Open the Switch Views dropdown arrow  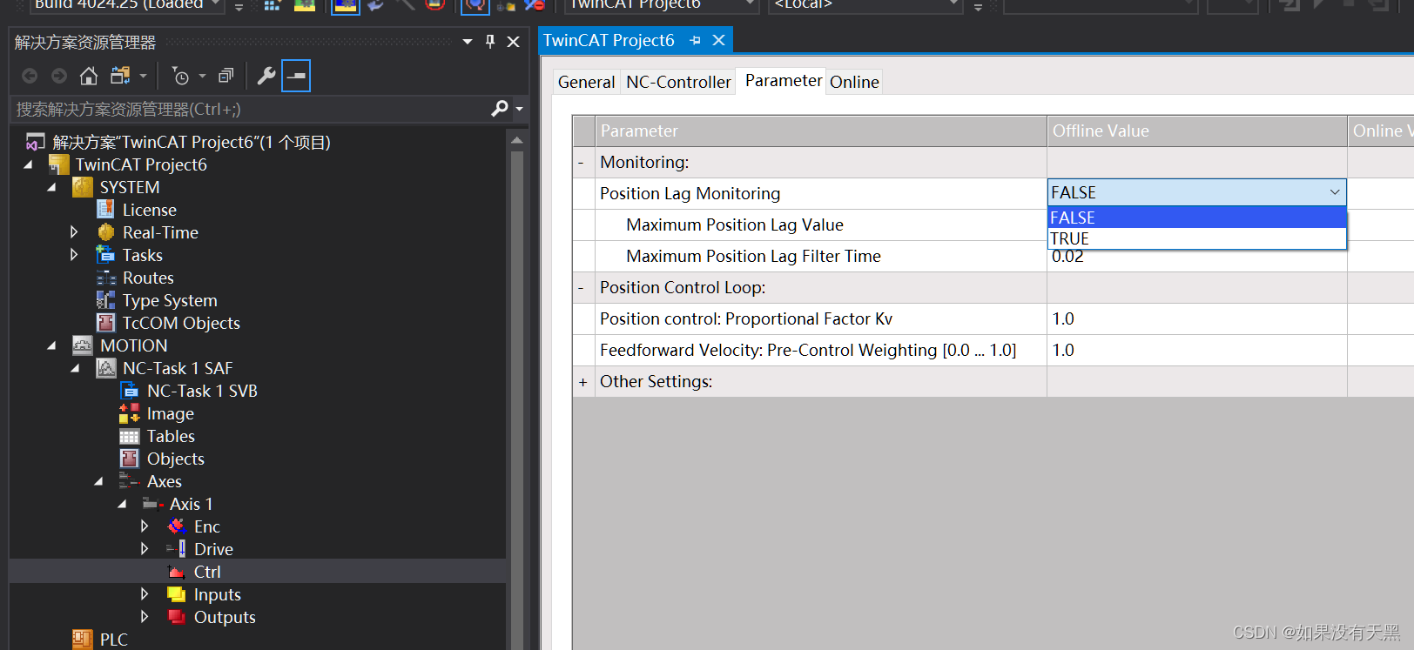pyautogui.click(x=143, y=76)
